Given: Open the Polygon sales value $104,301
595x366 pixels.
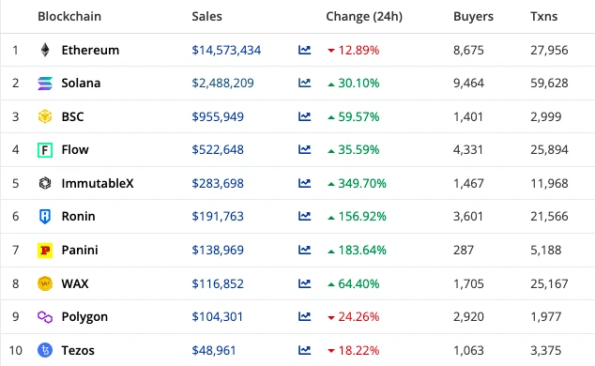Looking at the screenshot, I should coord(217,316).
